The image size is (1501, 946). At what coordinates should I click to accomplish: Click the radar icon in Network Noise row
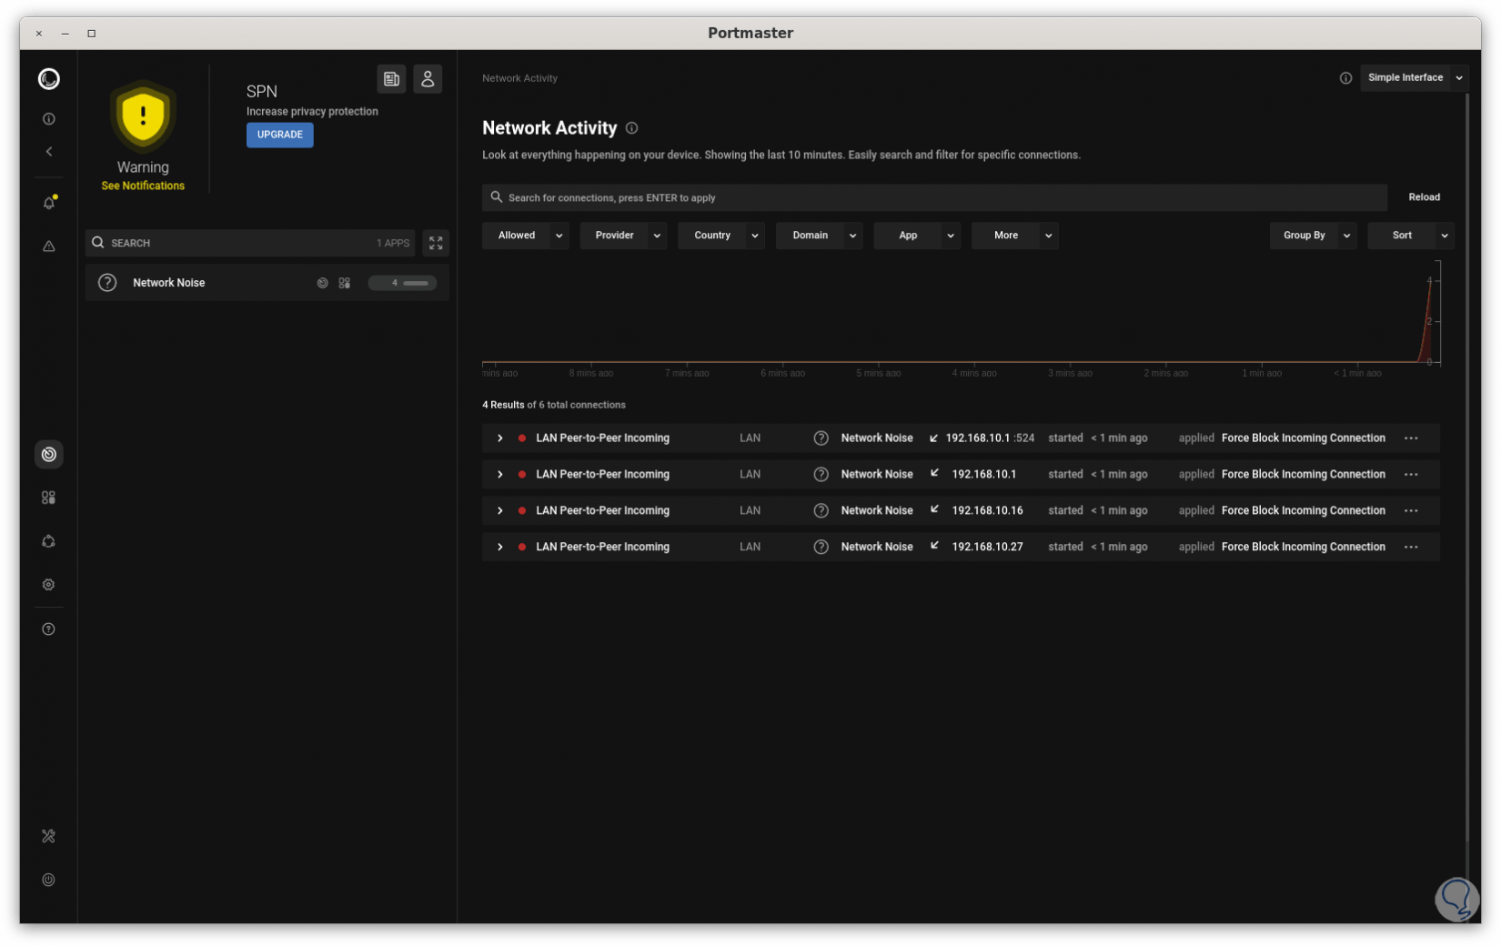[x=322, y=284]
